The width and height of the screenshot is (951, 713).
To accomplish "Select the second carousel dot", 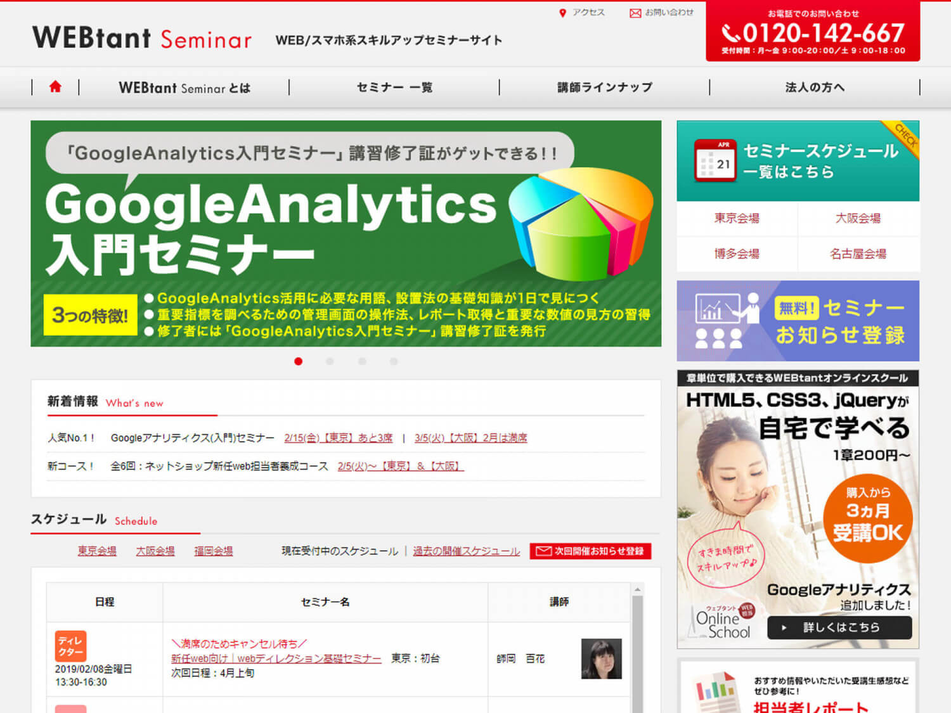I will (330, 361).
